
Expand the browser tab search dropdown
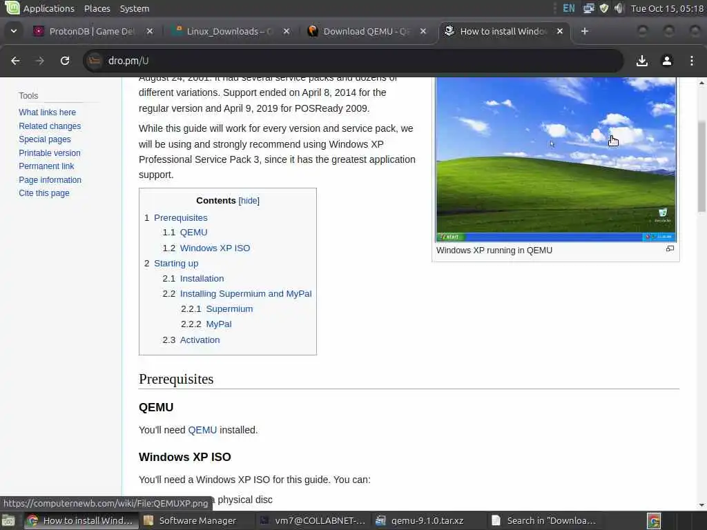tap(14, 31)
